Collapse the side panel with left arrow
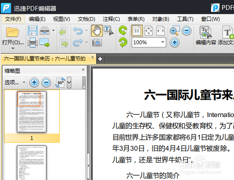This screenshot has width=234, height=180. 88,166
